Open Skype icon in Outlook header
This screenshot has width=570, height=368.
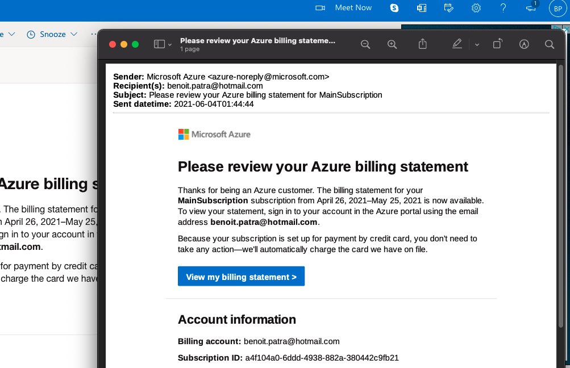(x=394, y=8)
